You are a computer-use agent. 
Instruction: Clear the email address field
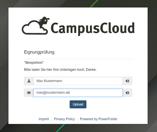[x=127, y=93]
